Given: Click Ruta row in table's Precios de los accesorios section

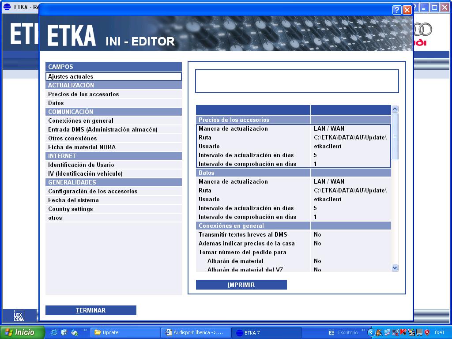Looking at the screenshot, I should [x=294, y=138].
